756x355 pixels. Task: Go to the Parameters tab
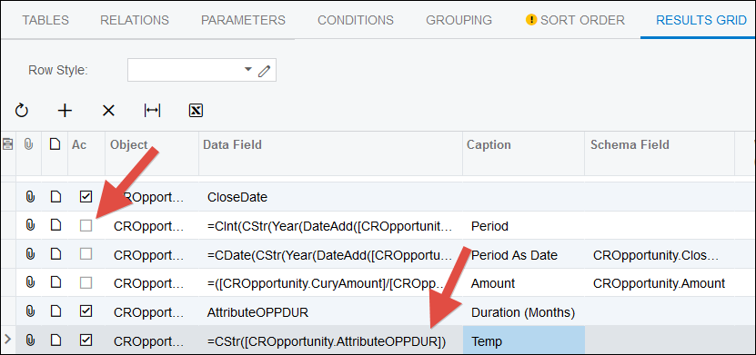tap(243, 20)
